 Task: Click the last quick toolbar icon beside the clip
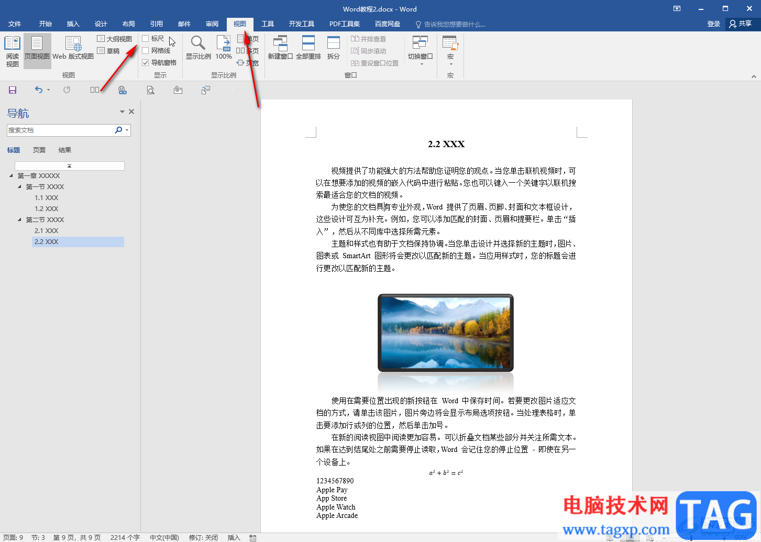(206, 90)
